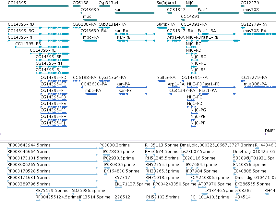Screen dimensions: 276x202
Task: Click protein CG14395-PG
Action: pyautogui.click(x=54, y=84)
